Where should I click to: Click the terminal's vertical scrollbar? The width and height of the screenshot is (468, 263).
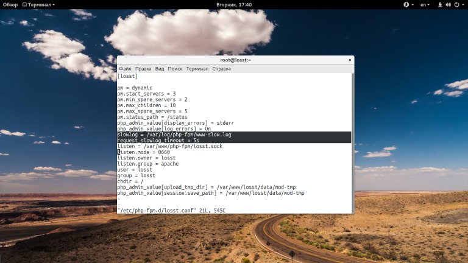pos(353,143)
